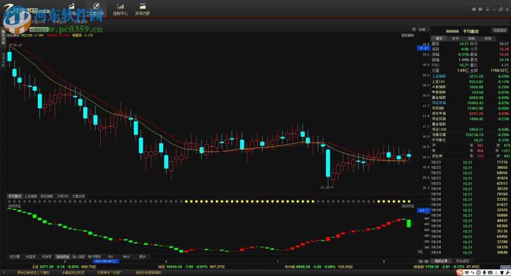This screenshot has height=276, width=511.
Task: Click the 中小板 6956.56 status bar entry
Action: pyautogui.click(x=319, y=266)
